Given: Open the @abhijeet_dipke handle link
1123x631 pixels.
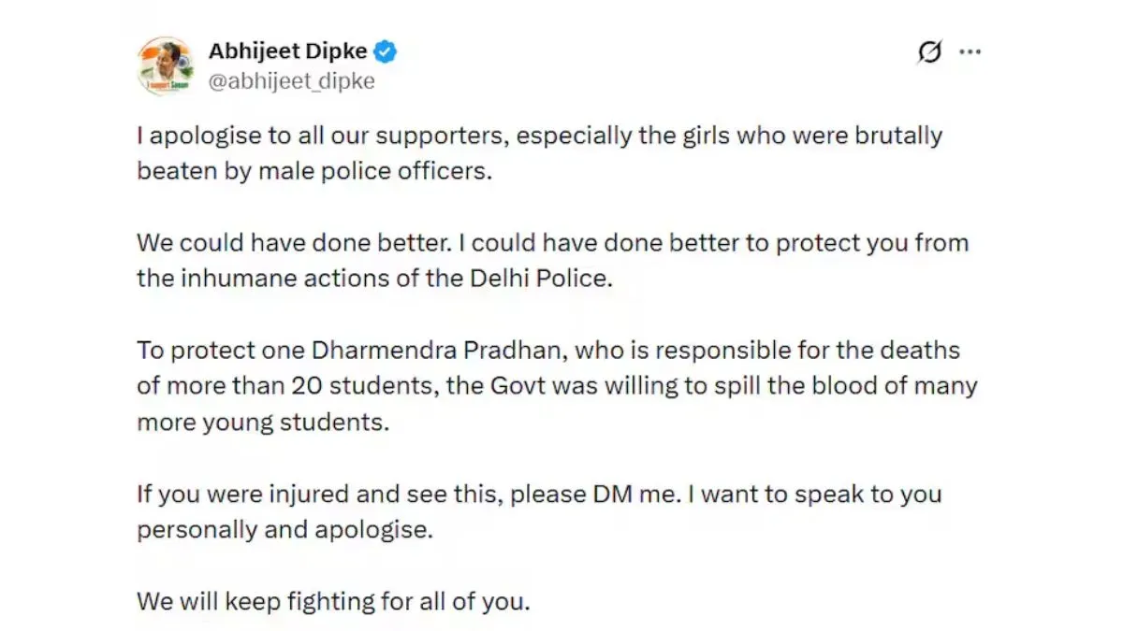Looking at the screenshot, I should [x=291, y=81].
